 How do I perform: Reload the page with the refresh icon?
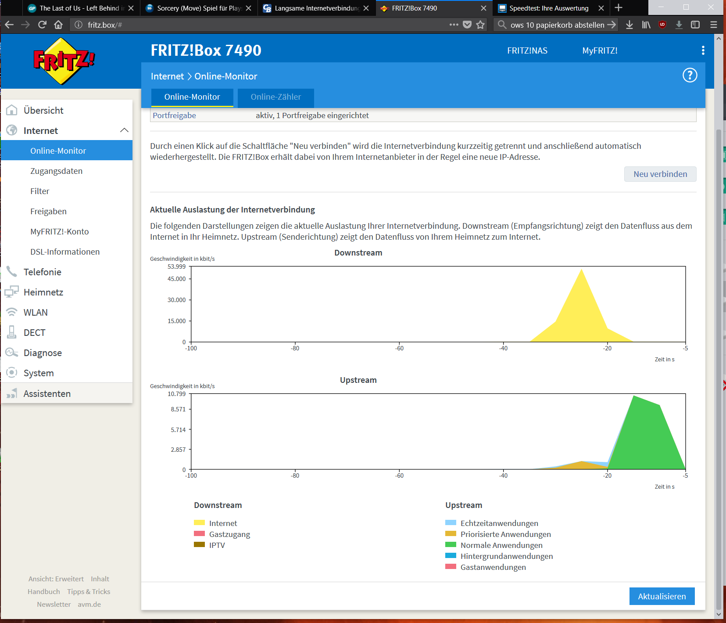click(x=42, y=25)
